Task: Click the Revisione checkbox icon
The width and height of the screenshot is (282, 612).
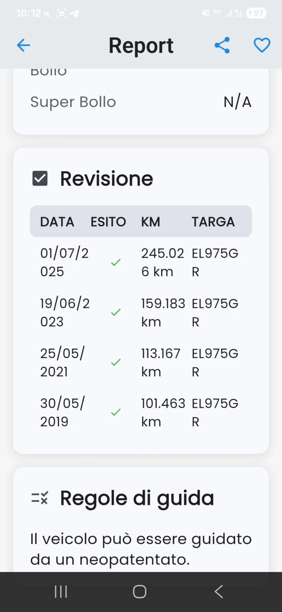Action: [x=40, y=178]
